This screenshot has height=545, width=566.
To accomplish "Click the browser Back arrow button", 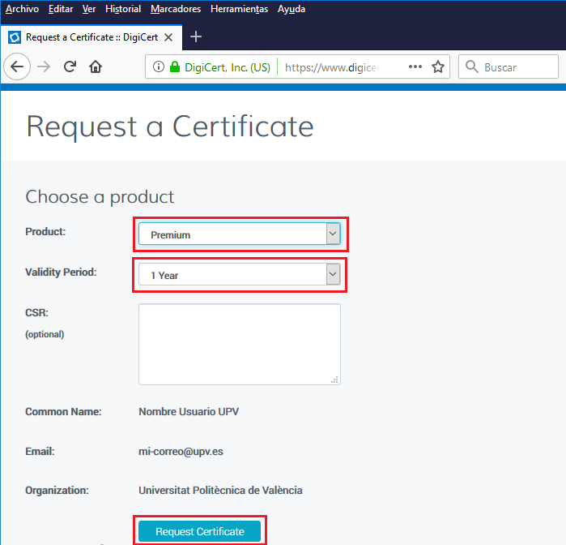I will pos(17,67).
